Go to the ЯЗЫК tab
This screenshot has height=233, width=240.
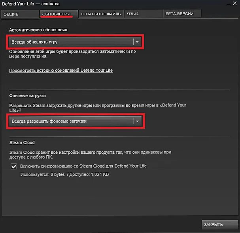pyautogui.click(x=144, y=14)
